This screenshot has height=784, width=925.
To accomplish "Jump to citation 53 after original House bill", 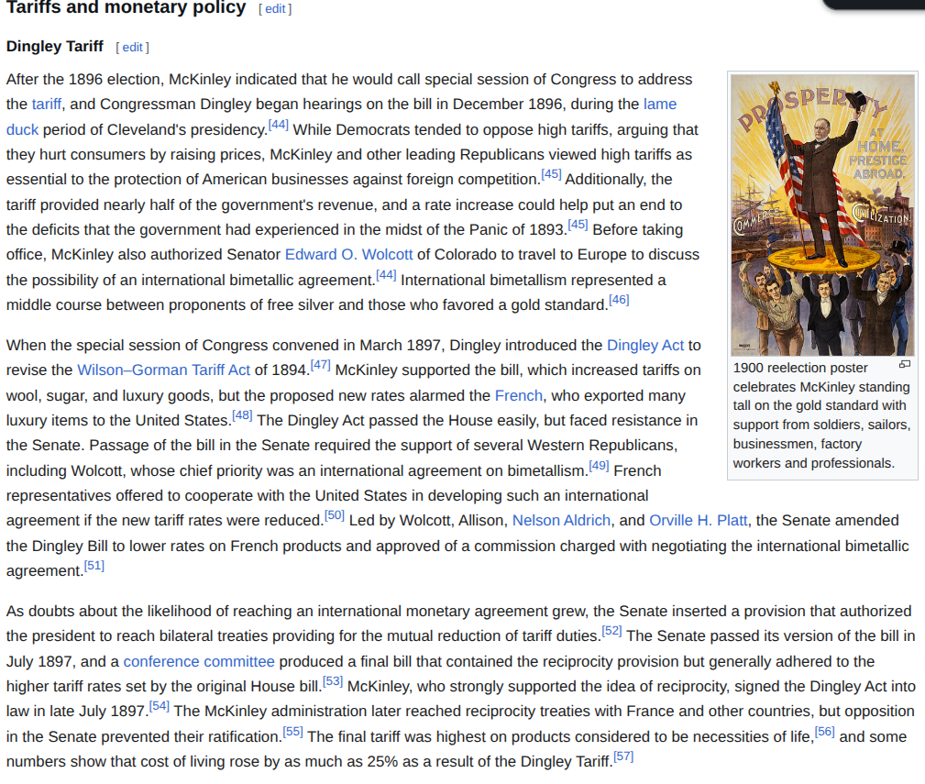I will (333, 682).
